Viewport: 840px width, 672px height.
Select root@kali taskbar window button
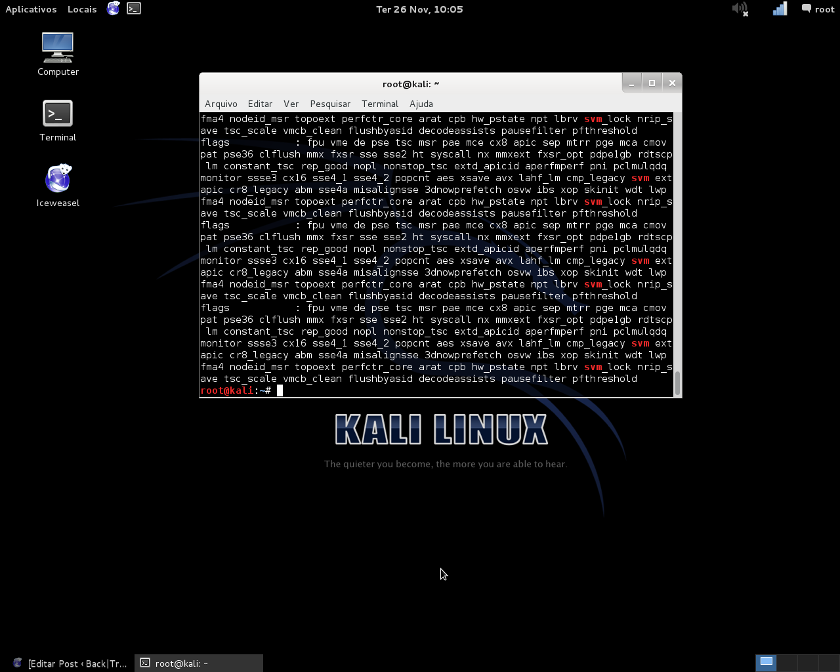199,663
